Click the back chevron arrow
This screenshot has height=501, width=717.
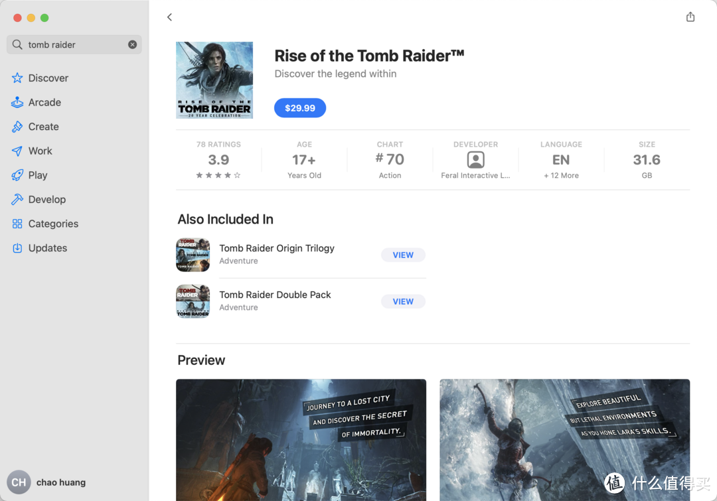click(170, 17)
